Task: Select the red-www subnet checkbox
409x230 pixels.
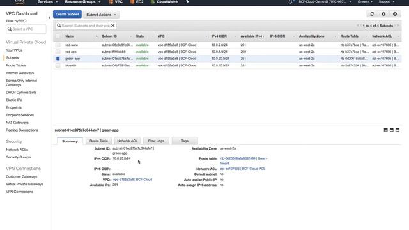Action: pos(58,45)
